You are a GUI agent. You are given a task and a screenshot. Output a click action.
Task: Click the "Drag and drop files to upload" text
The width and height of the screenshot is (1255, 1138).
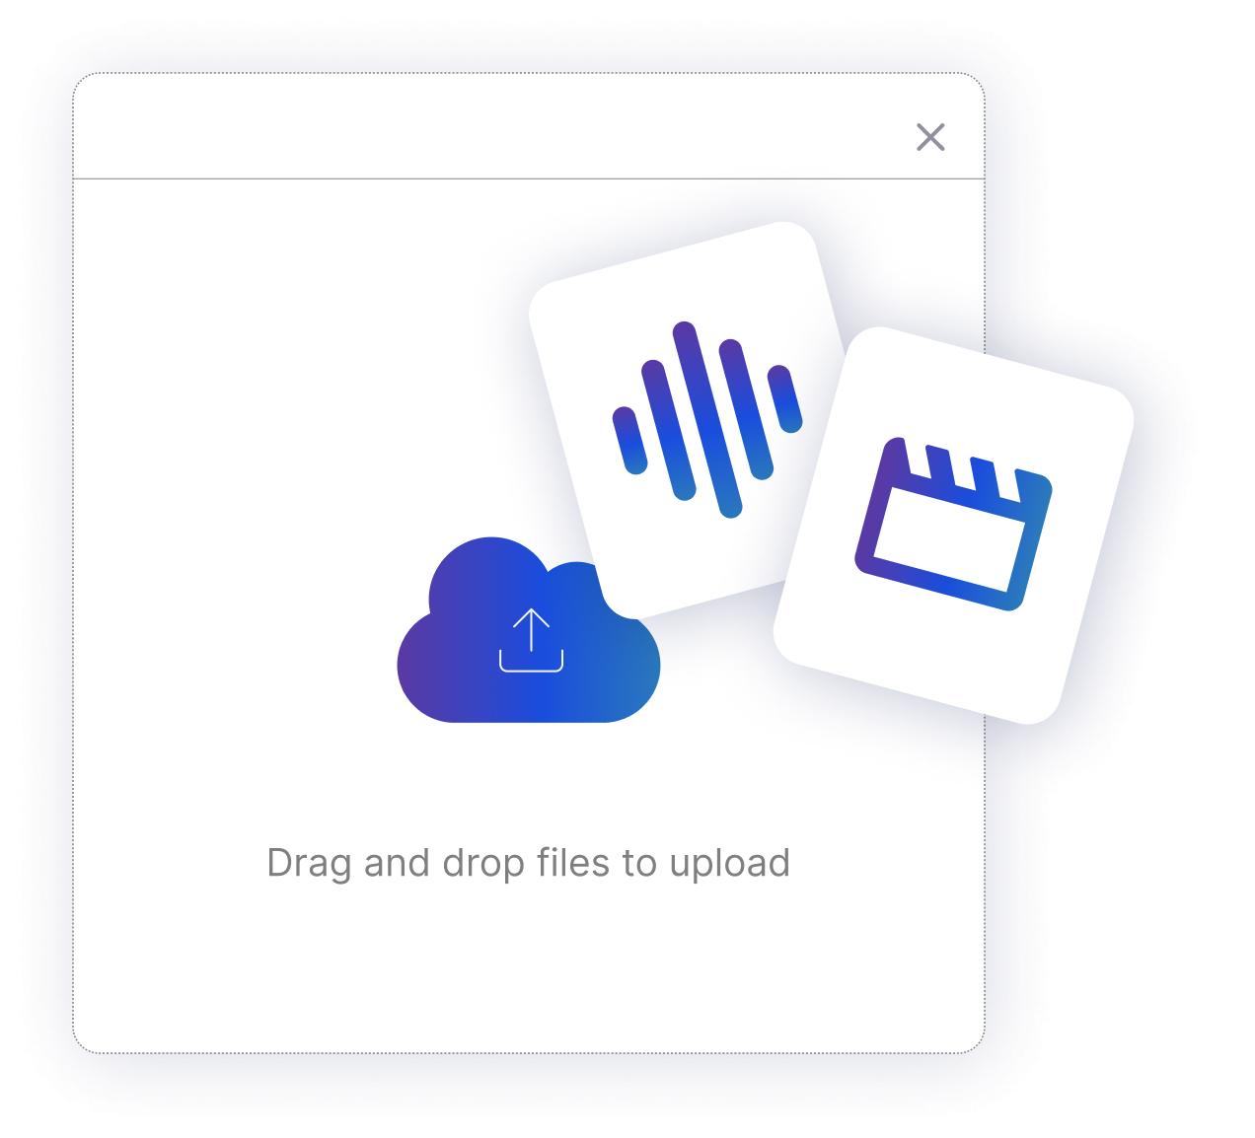[528, 863]
